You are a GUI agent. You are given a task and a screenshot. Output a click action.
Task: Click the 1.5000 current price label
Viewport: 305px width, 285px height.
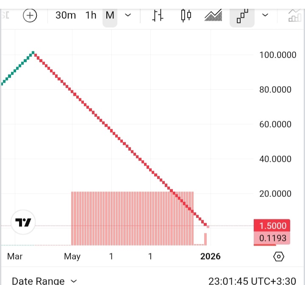point(272,226)
